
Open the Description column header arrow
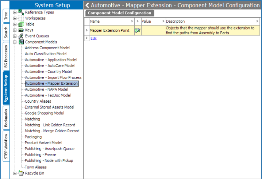[257, 21]
